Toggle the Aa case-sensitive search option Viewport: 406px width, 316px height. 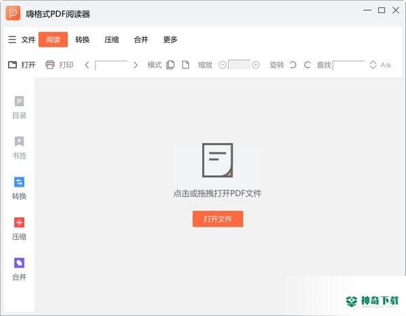pos(386,65)
